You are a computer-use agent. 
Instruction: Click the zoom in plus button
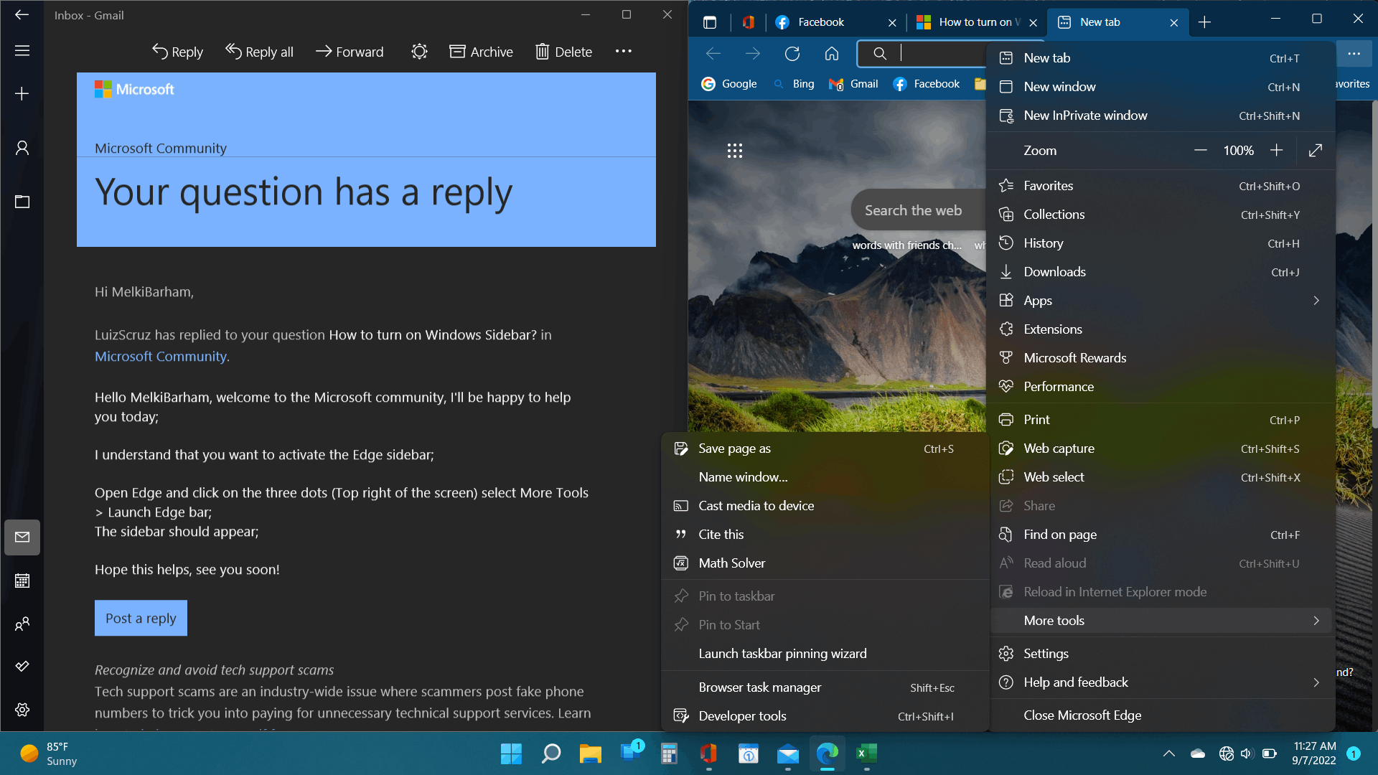click(x=1276, y=150)
